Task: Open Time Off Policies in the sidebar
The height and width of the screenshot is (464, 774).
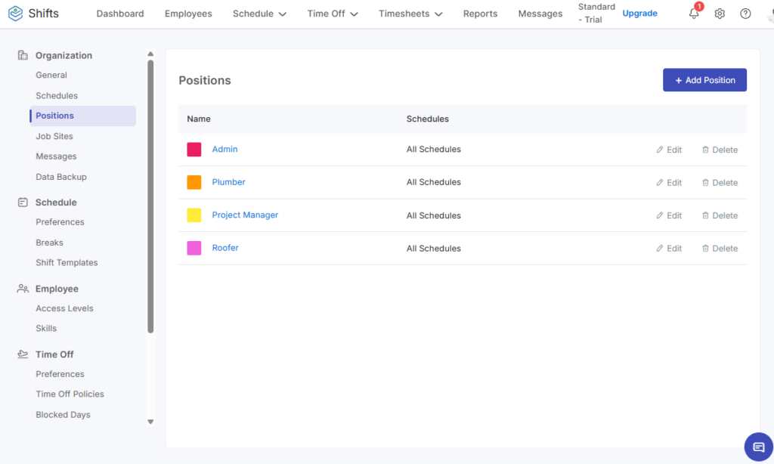Action: [70, 394]
